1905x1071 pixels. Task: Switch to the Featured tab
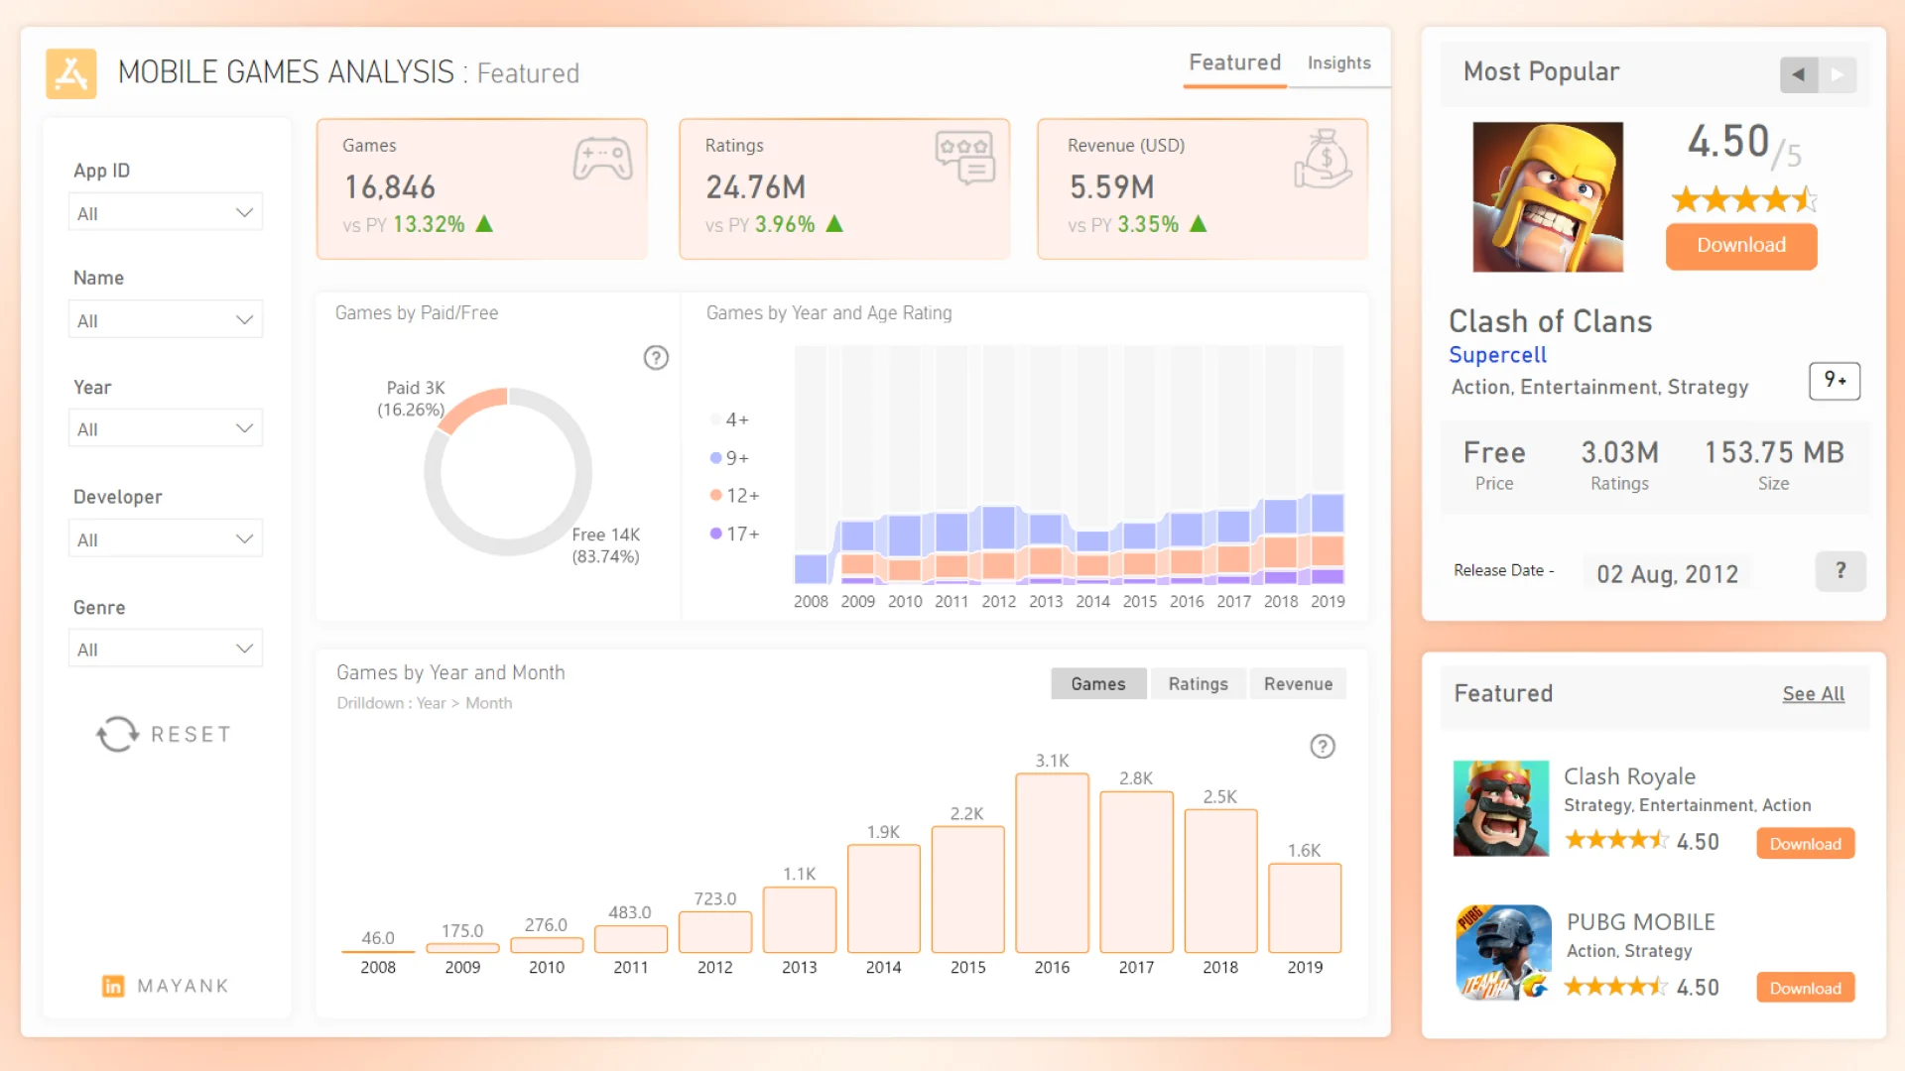[x=1235, y=63]
